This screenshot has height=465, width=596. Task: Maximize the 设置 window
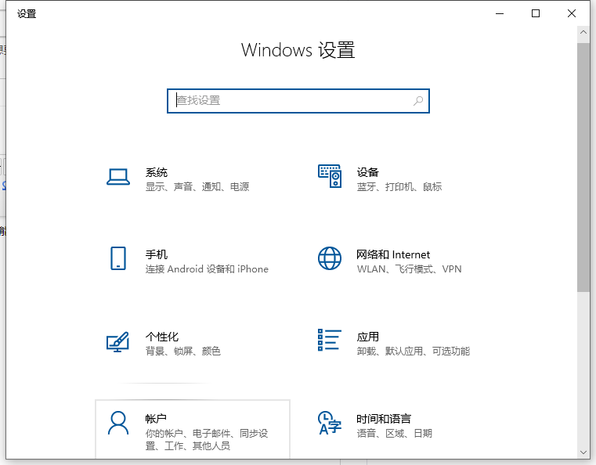point(536,13)
